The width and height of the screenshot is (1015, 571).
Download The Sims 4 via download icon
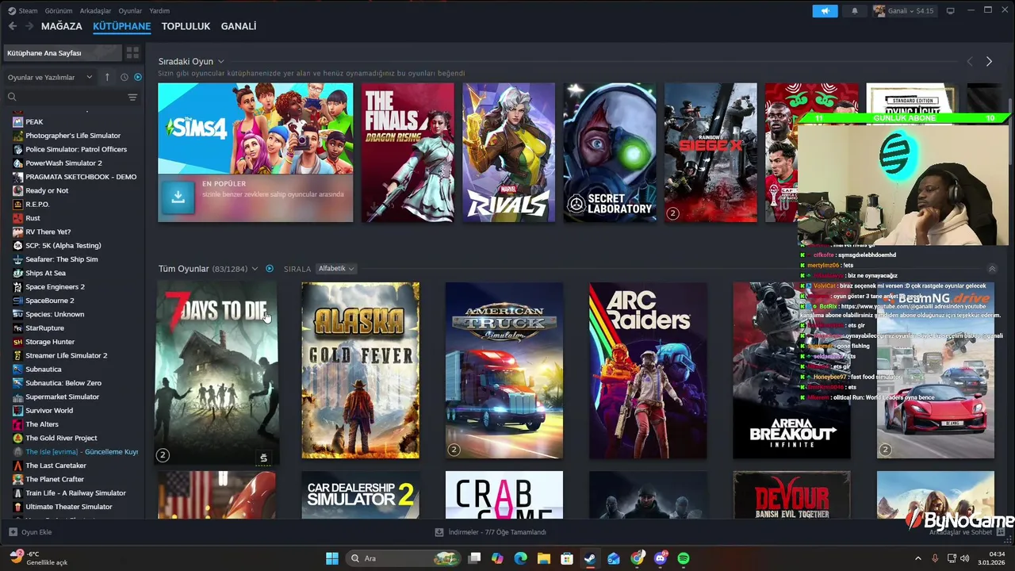pyautogui.click(x=178, y=197)
